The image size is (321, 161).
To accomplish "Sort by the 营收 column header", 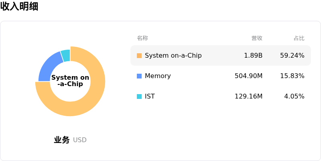I will (x=257, y=38).
